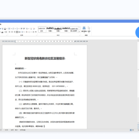
Task: Click the Asian layout (中文版式) icon
Action: [27, 29]
